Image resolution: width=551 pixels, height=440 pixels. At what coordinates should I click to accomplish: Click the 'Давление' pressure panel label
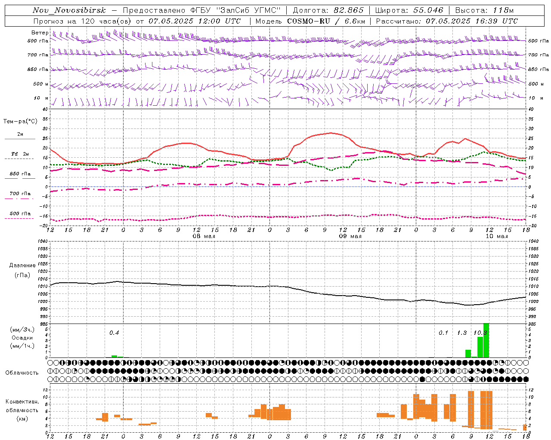[22, 266]
